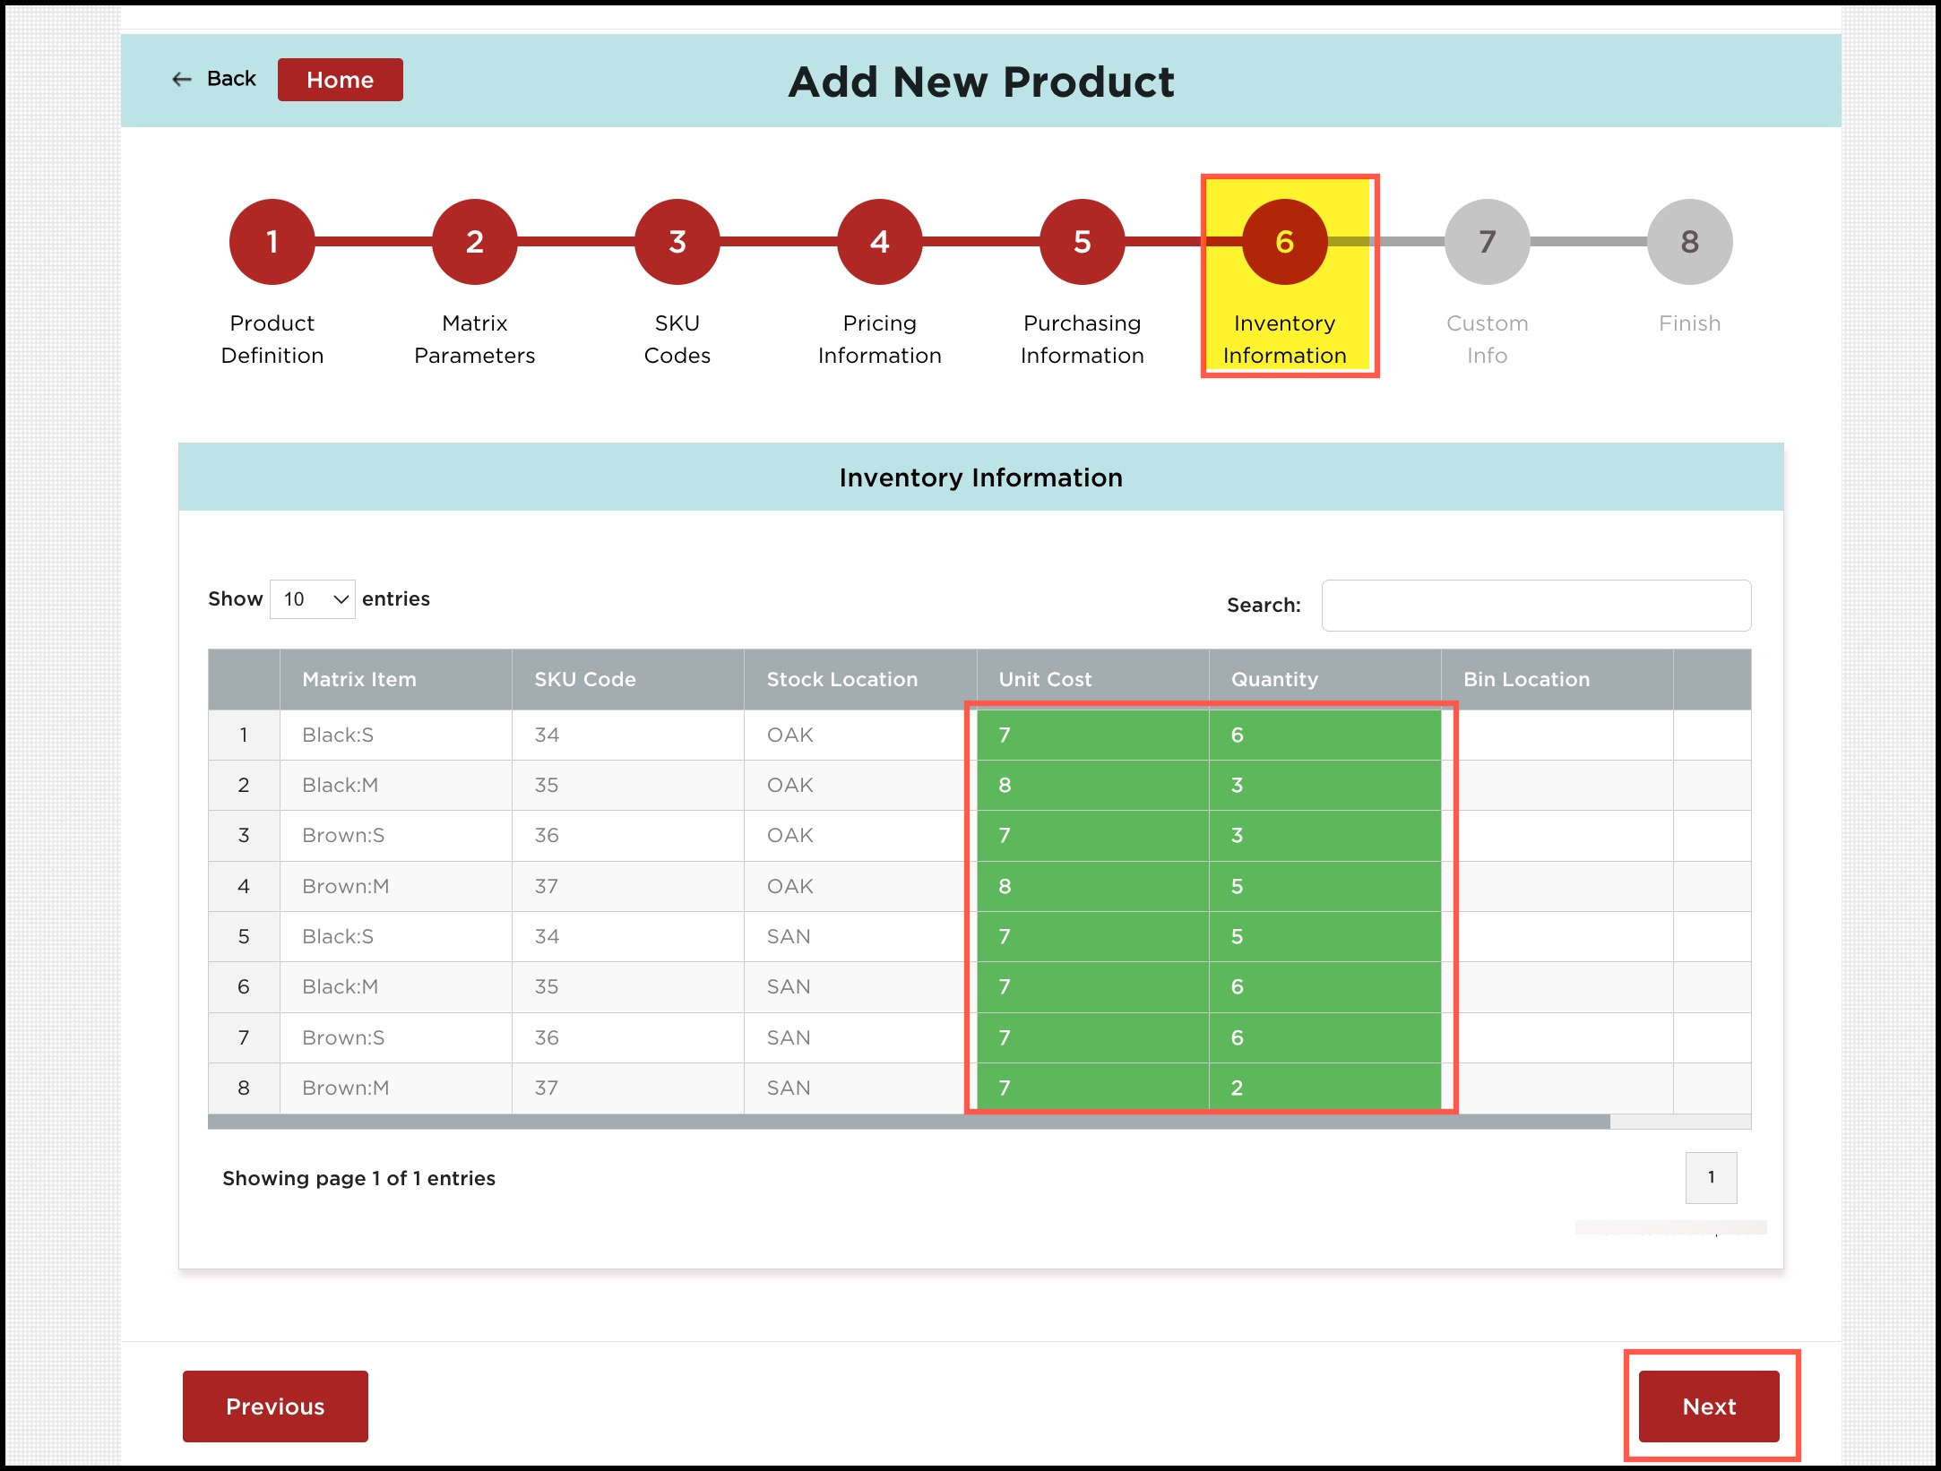Sort by Matrix Item column header
1941x1471 pixels.
(x=395, y=679)
